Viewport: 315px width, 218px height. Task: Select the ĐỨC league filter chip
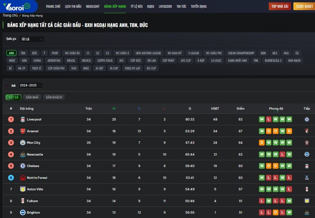35,53
